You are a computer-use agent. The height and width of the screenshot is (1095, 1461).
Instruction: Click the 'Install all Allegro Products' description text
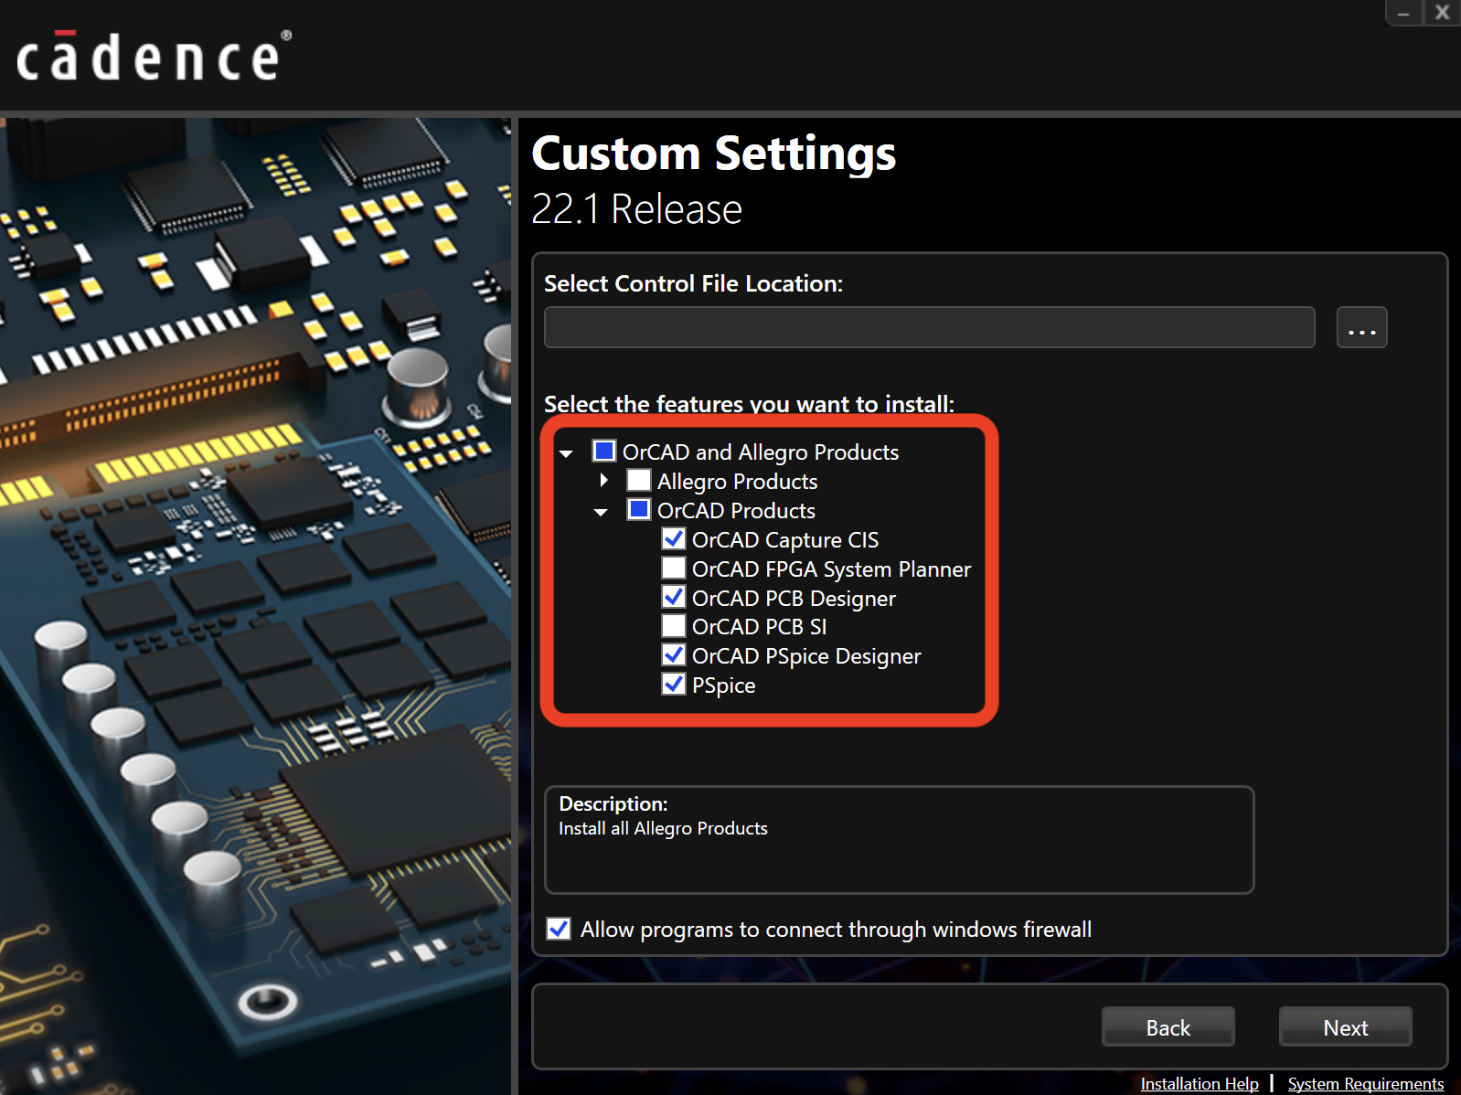tap(663, 829)
